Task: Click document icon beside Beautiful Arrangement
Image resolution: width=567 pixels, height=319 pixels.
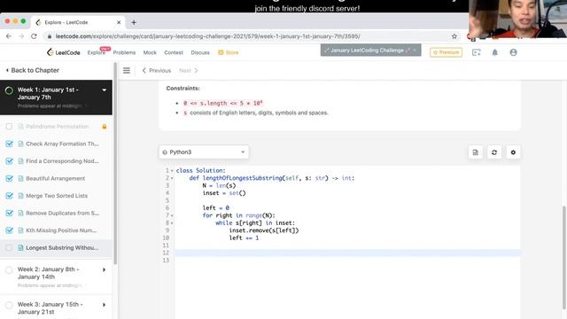Action: coord(20,179)
